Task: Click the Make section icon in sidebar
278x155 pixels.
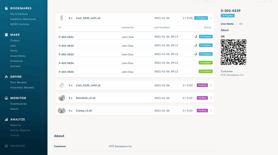Action: point(6,35)
